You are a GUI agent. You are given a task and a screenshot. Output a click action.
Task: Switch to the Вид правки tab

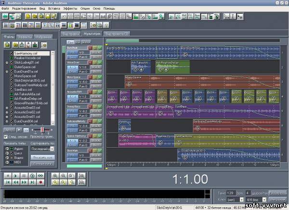[x=71, y=34]
